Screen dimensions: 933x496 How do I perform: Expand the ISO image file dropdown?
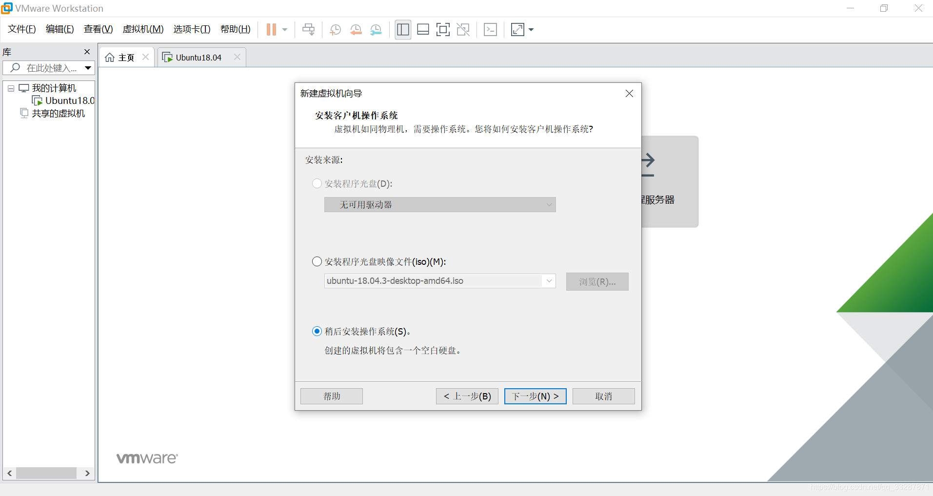(548, 281)
